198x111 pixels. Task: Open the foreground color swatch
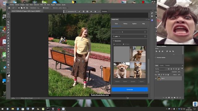click(x=8, y=75)
